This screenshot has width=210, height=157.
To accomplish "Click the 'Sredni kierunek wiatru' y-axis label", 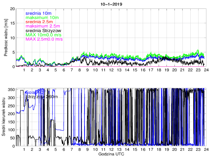I will click(x=6, y=117).
